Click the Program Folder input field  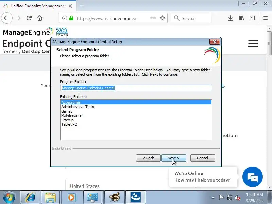coord(136,88)
